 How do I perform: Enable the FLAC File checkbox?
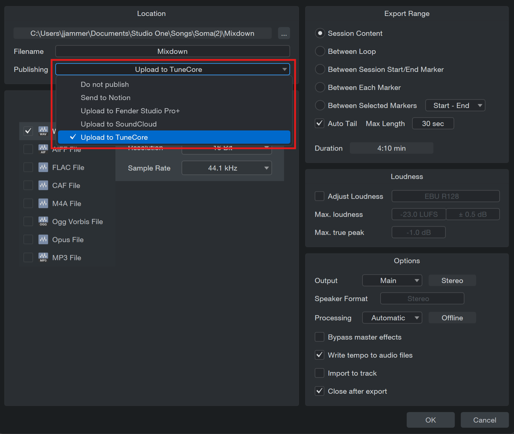[x=28, y=167]
